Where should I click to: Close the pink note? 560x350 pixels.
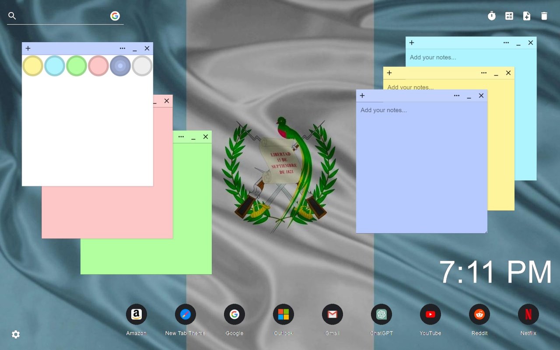pos(167,101)
